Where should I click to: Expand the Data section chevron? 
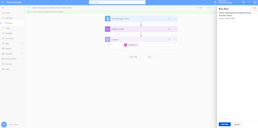click(22, 43)
